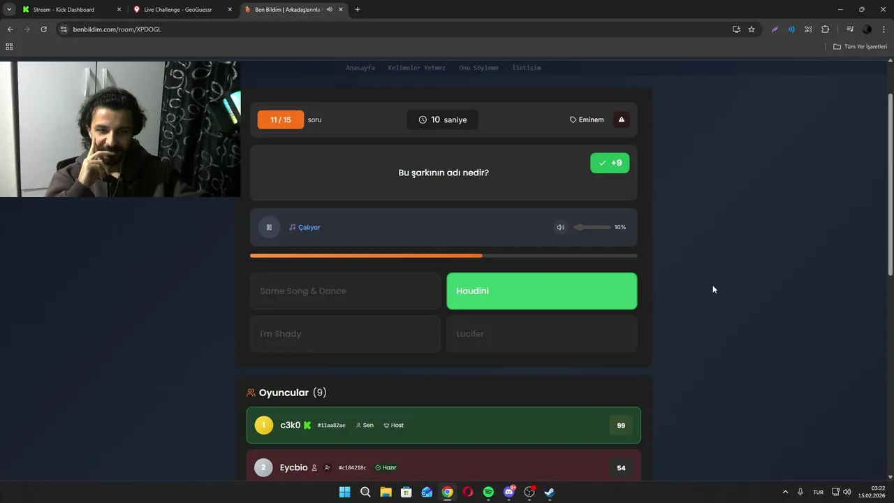Open the Kelimeler Yetmez nav link

(x=417, y=68)
